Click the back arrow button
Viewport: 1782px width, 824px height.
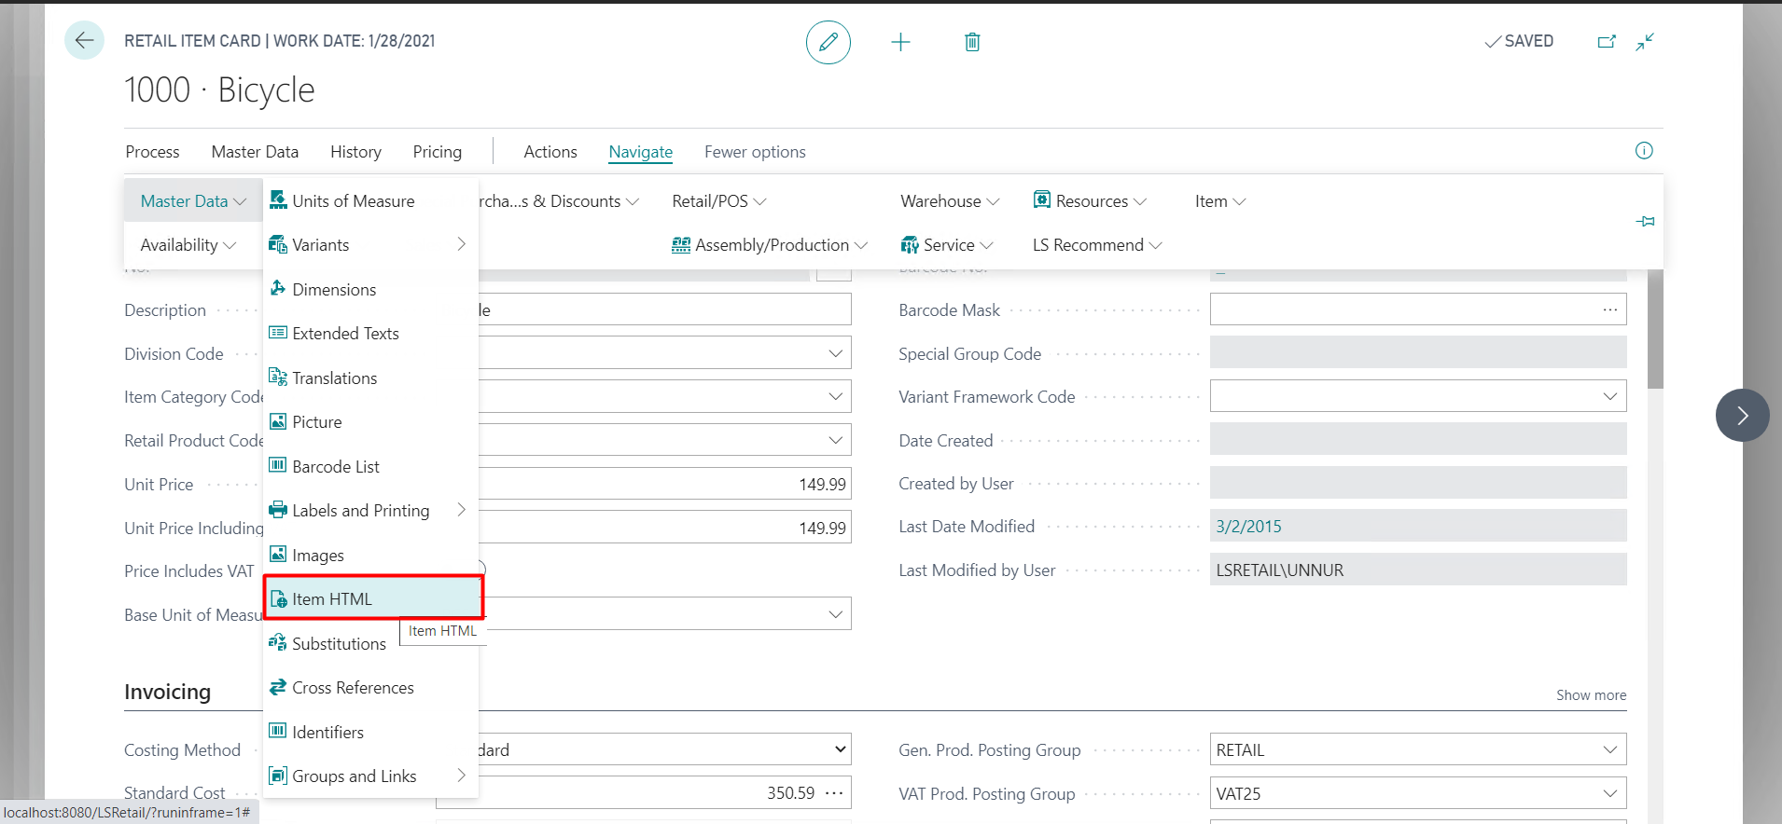coord(84,40)
